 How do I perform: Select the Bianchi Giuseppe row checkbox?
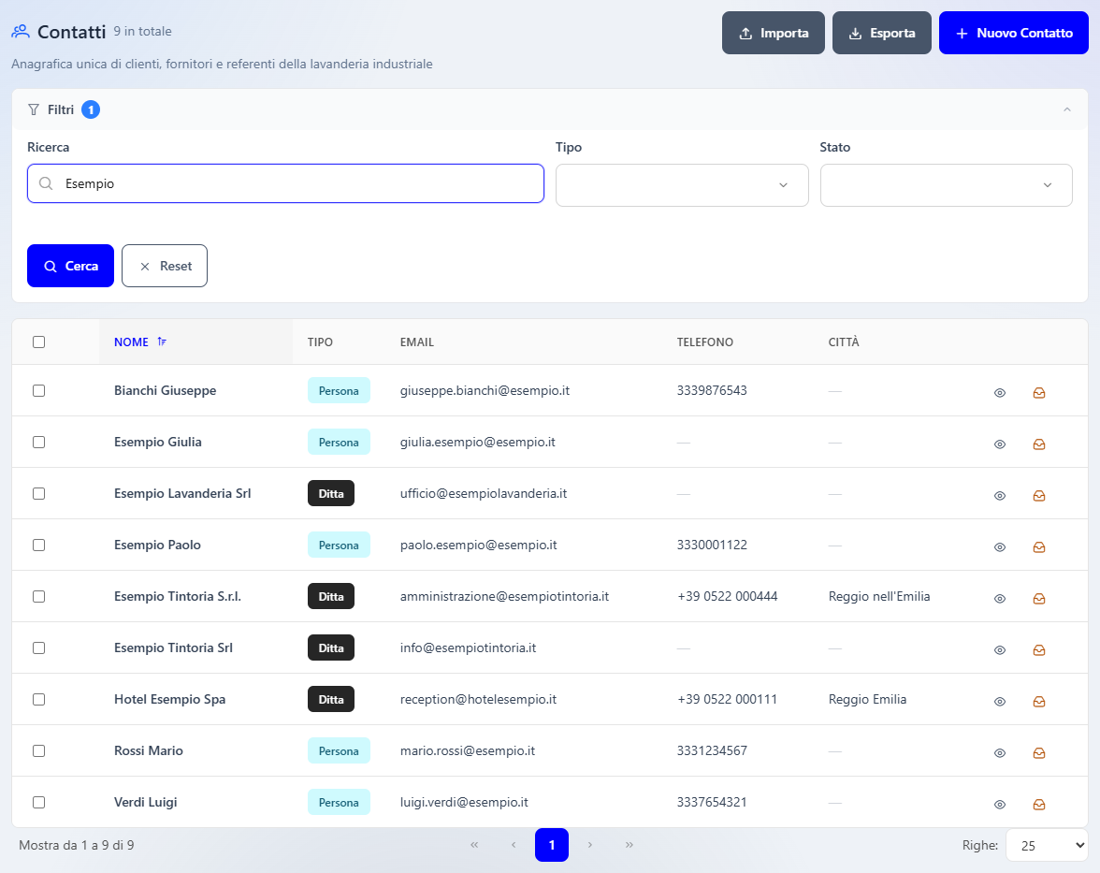click(38, 391)
